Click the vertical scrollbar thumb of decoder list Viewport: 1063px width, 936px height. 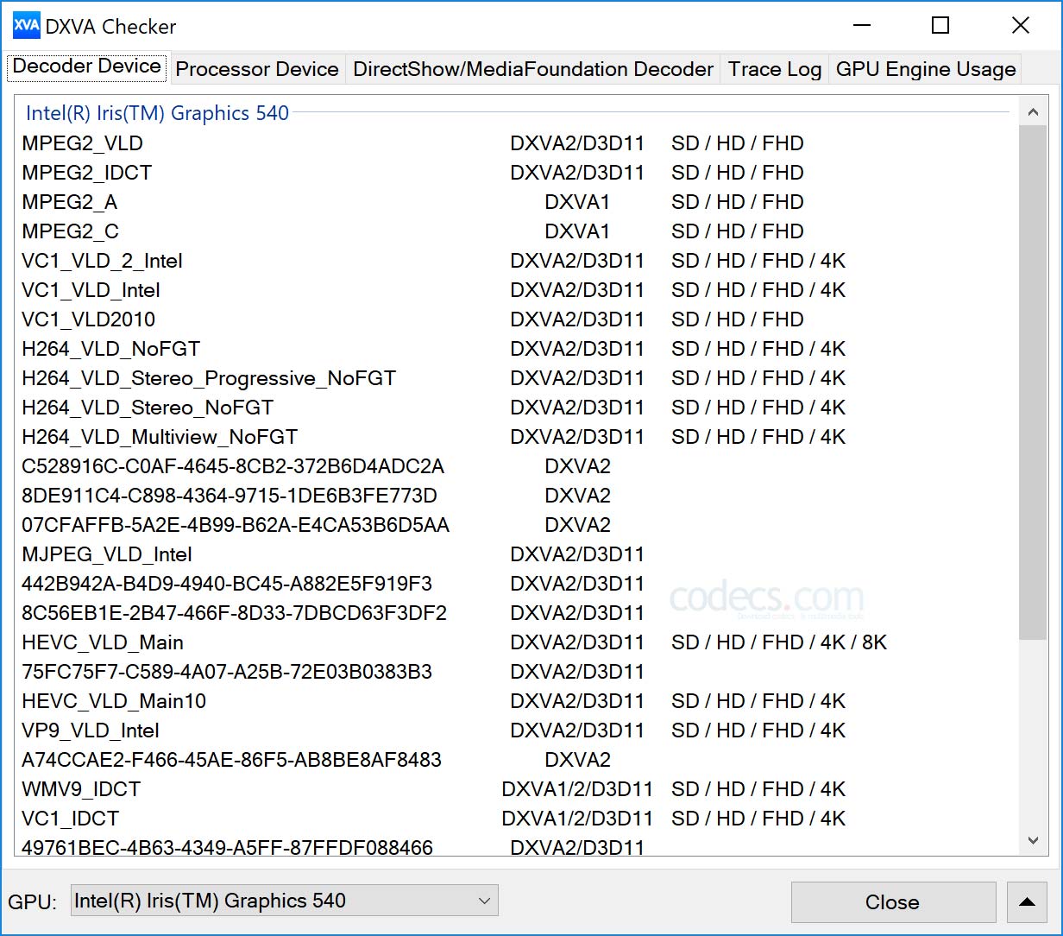[1033, 383]
